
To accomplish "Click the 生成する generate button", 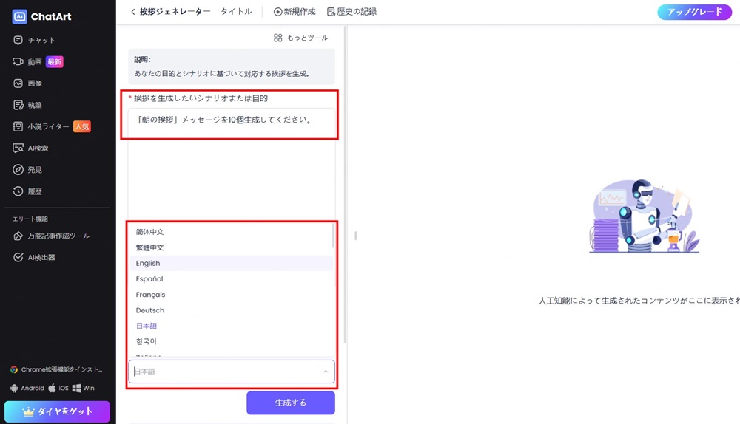I will click(290, 403).
